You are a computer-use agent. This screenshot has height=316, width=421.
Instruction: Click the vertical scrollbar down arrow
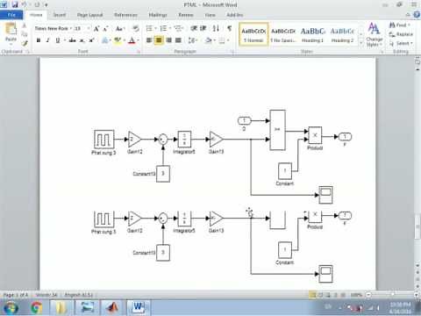coord(417,266)
